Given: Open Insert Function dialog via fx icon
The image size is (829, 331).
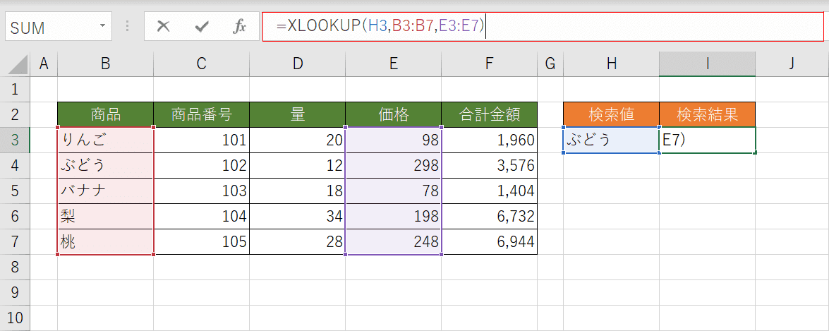Looking at the screenshot, I should (x=239, y=27).
